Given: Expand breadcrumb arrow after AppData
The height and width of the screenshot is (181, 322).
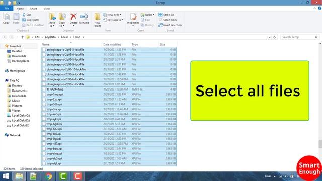Looking at the screenshot, I should 58,37.
